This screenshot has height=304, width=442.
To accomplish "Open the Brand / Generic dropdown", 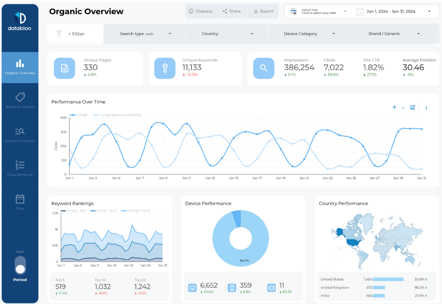I will tap(395, 34).
